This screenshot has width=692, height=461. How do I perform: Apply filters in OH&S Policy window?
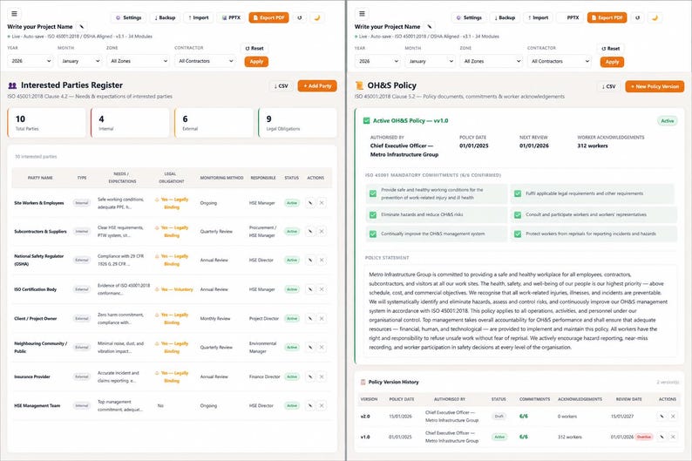[612, 62]
